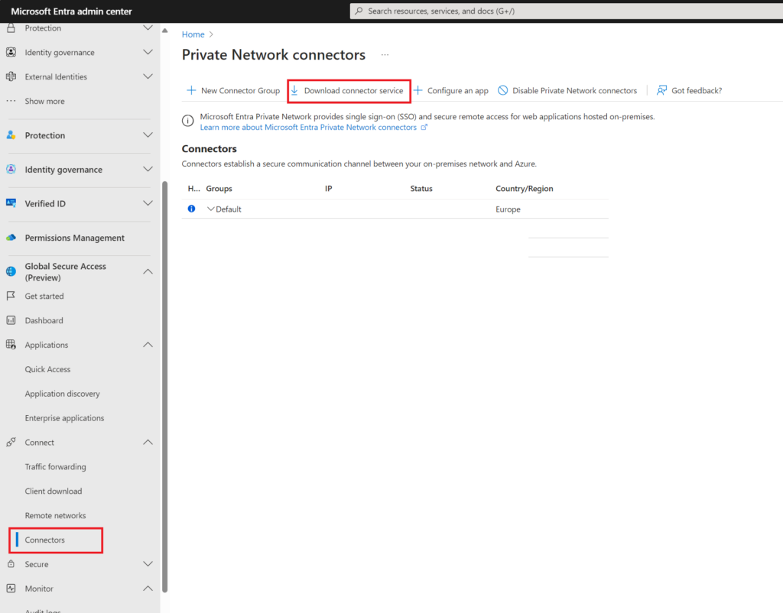Click the External Identities building icon
Screen dimensions: 783x613
click(11, 76)
